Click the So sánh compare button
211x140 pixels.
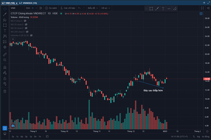coord(50,8)
